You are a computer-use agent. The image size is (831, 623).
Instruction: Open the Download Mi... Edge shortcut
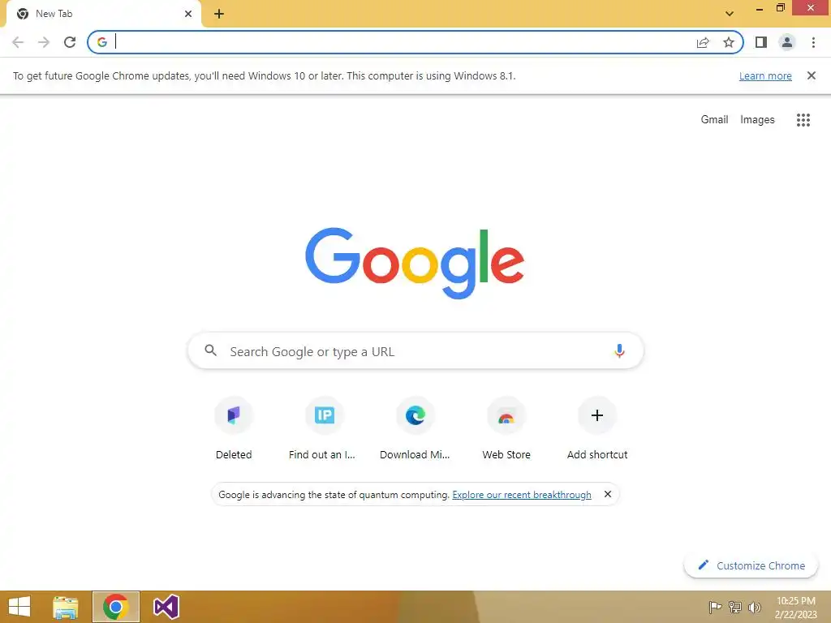pyautogui.click(x=415, y=429)
